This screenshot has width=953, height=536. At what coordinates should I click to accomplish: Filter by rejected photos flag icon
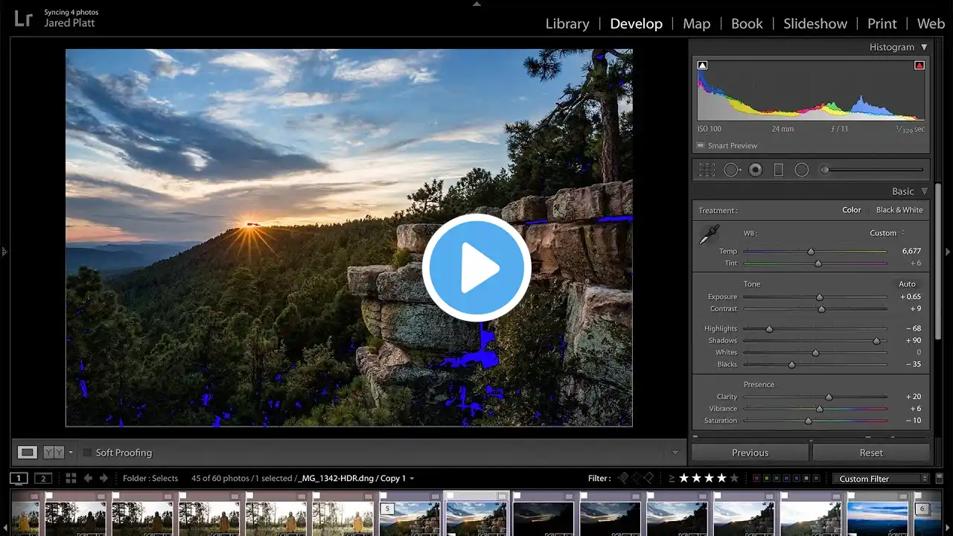coord(648,478)
